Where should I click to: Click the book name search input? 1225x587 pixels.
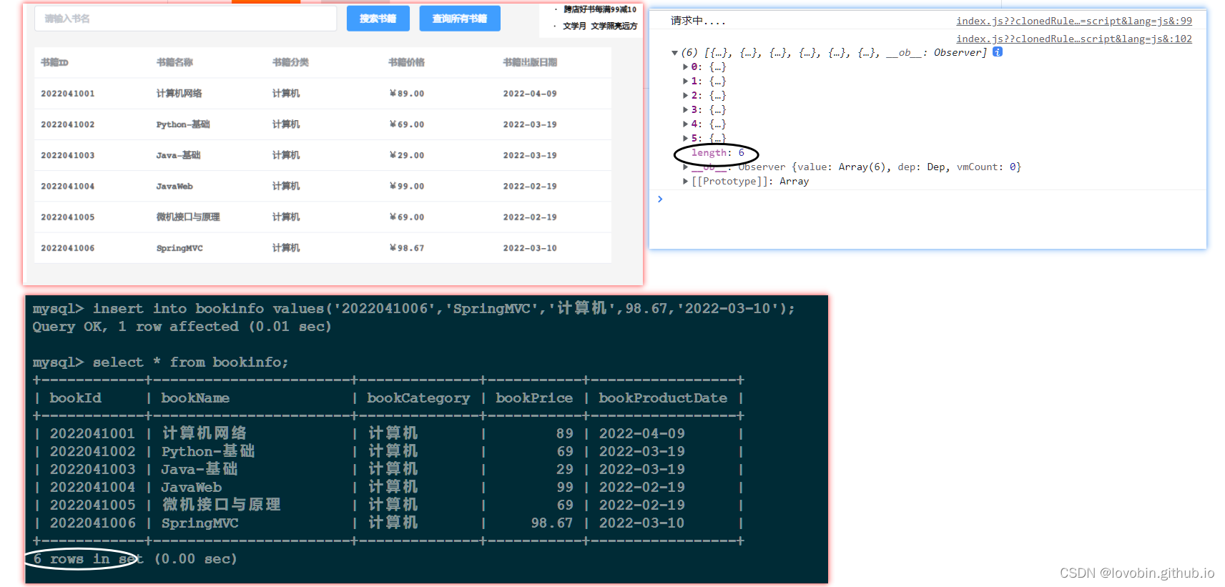tap(185, 19)
